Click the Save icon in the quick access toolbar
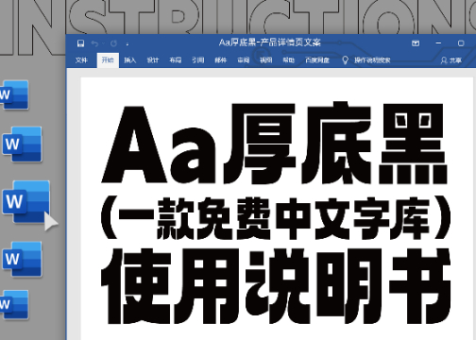 tap(80, 43)
